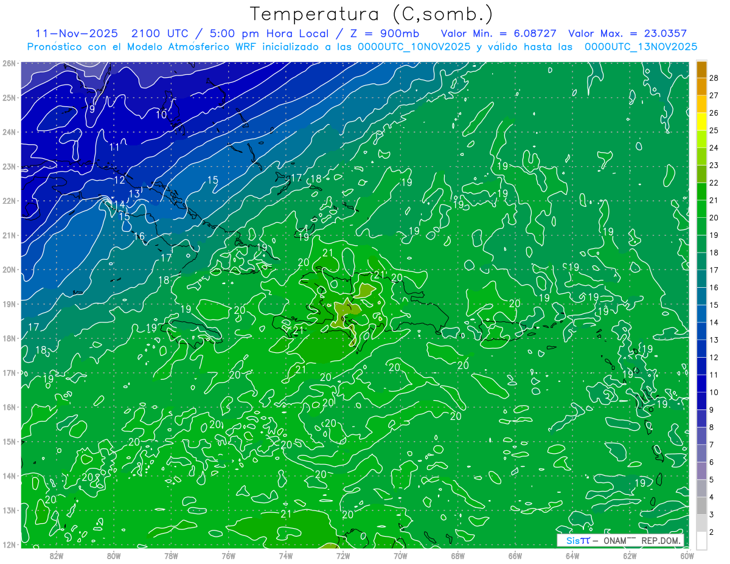Click the chart title "Temperatura (C,somb.)"

click(x=372, y=13)
